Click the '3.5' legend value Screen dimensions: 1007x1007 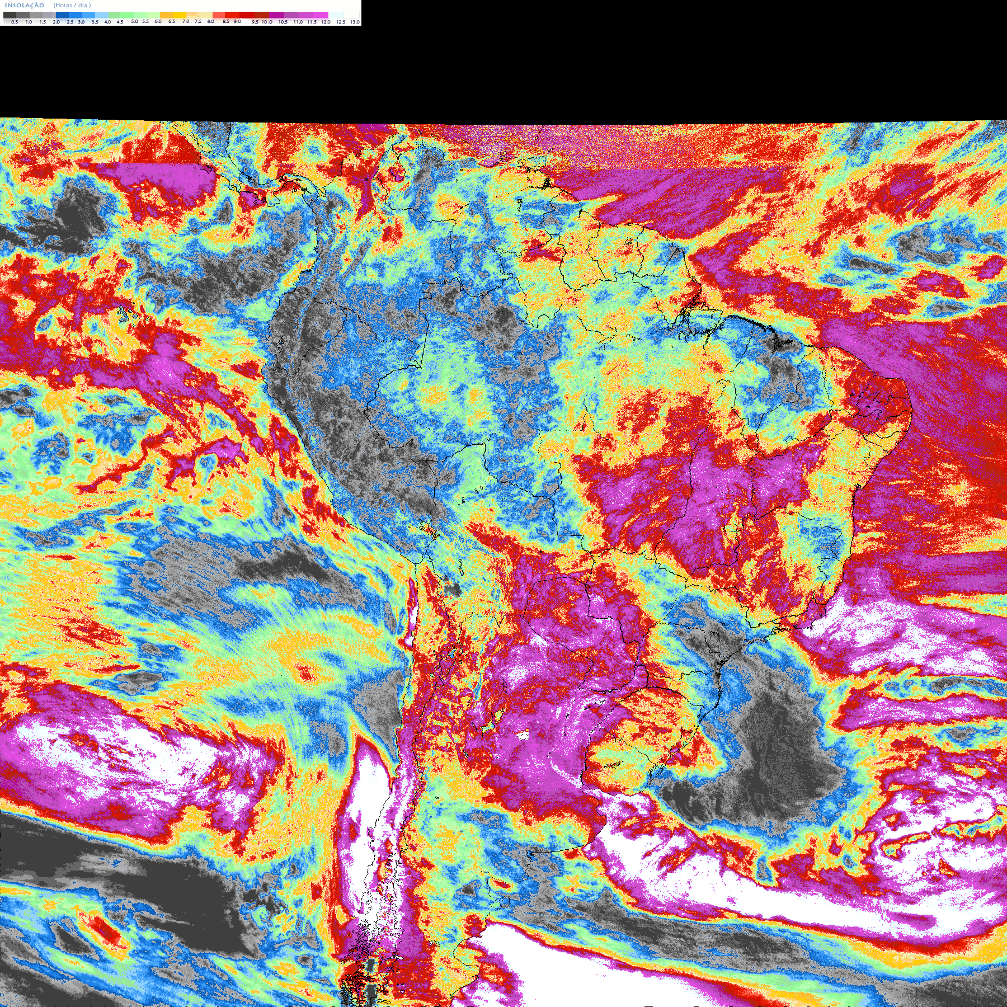click(x=95, y=22)
